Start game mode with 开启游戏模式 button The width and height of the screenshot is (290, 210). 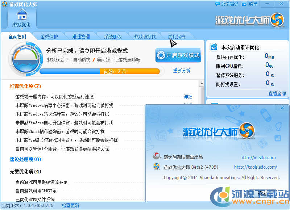tap(178, 55)
